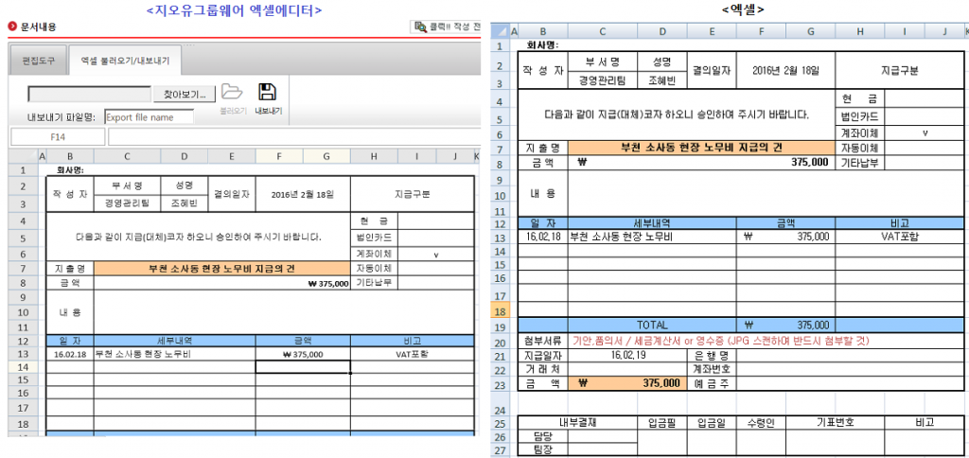The width and height of the screenshot is (969, 458).
Task: Click the red arrow icon beside 문서내용
Action: point(12,26)
